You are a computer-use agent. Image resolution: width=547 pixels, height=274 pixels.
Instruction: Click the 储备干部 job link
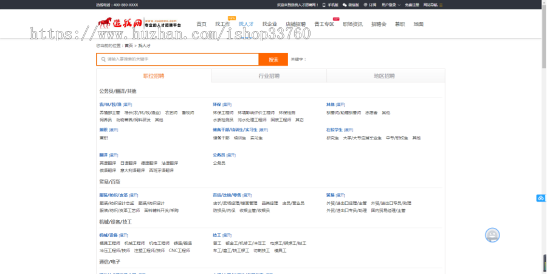tap(221, 138)
